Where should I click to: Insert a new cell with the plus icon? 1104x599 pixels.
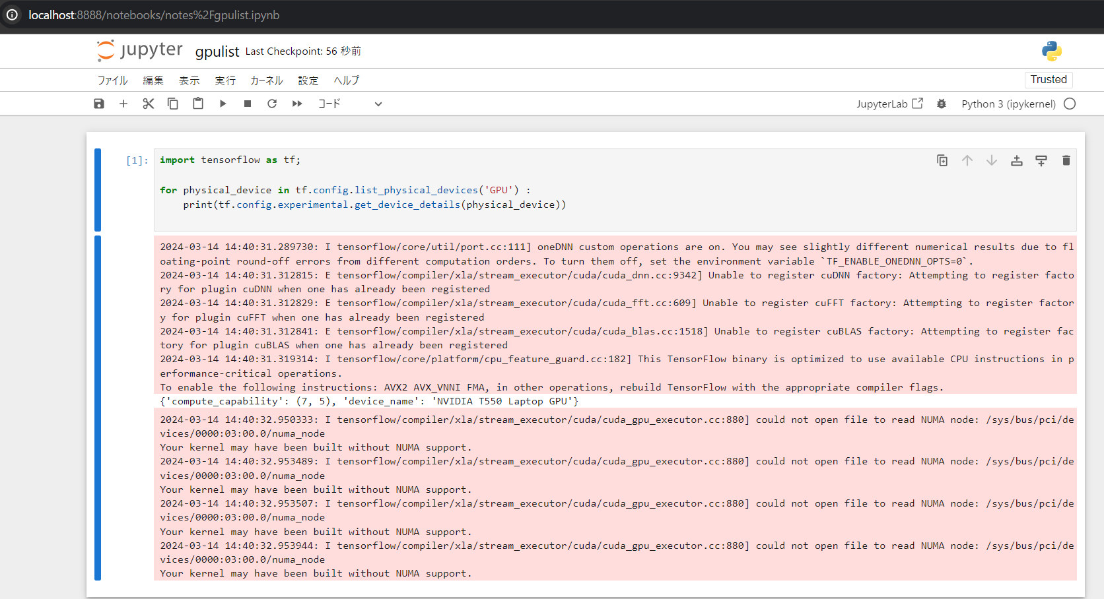click(x=123, y=104)
